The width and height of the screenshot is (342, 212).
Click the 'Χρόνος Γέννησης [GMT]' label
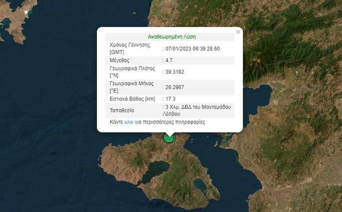pos(130,48)
